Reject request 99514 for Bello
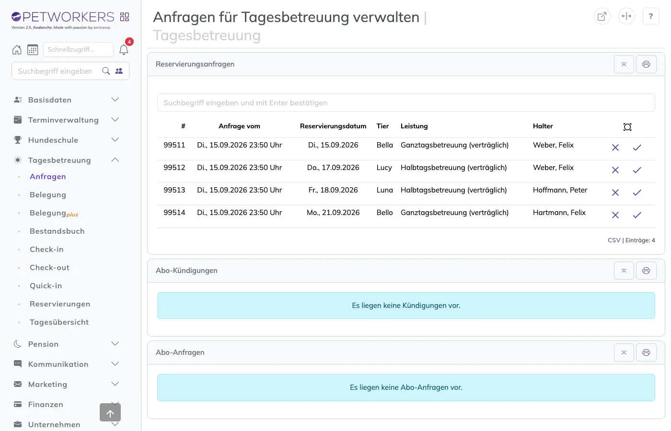 point(615,215)
